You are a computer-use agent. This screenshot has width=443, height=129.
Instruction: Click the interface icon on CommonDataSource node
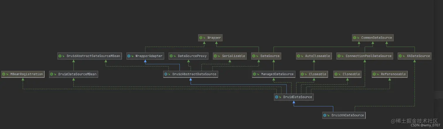(x=355, y=38)
